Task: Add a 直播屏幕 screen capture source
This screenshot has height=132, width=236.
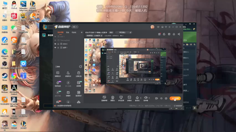Action: (x=104, y=99)
